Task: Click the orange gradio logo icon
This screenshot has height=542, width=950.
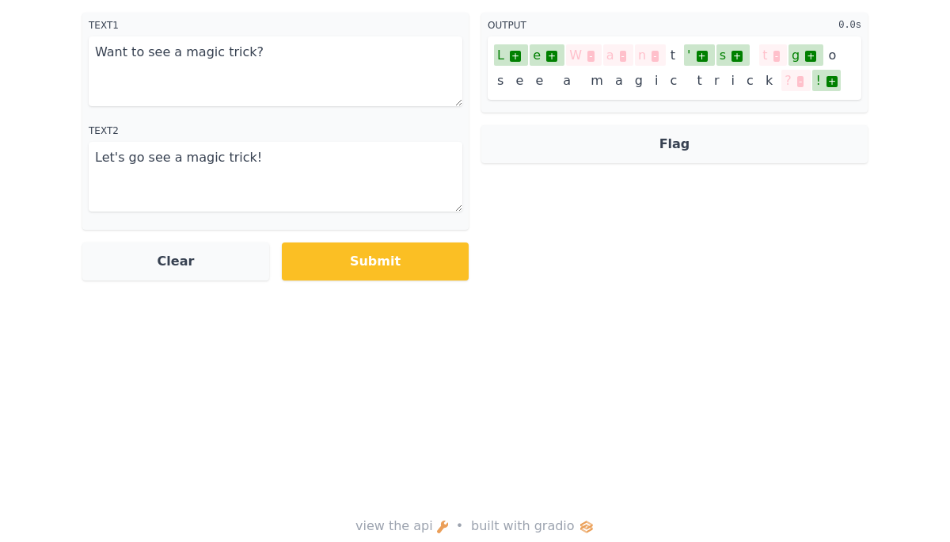Action: [x=587, y=527]
